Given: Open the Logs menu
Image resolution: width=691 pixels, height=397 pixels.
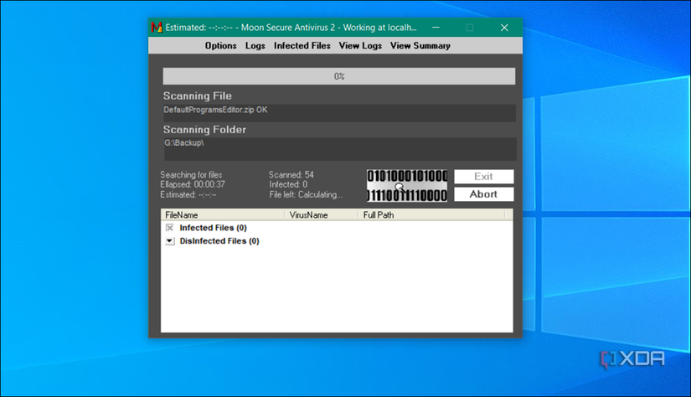Looking at the screenshot, I should tap(255, 46).
